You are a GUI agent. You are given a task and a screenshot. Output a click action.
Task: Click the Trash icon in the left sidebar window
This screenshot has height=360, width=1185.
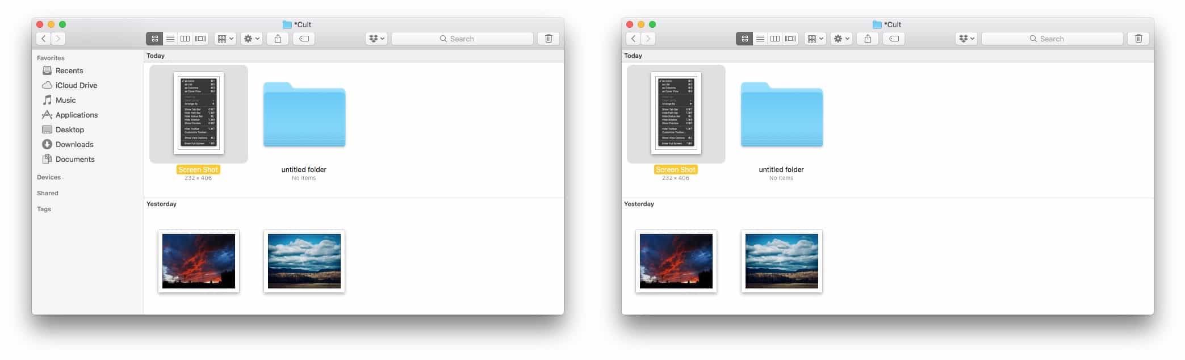point(548,39)
